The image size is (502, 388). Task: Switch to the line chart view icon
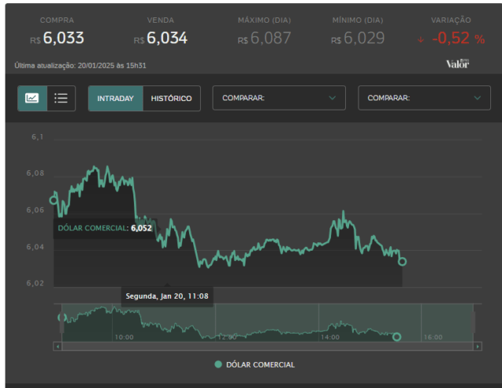tap(32, 98)
